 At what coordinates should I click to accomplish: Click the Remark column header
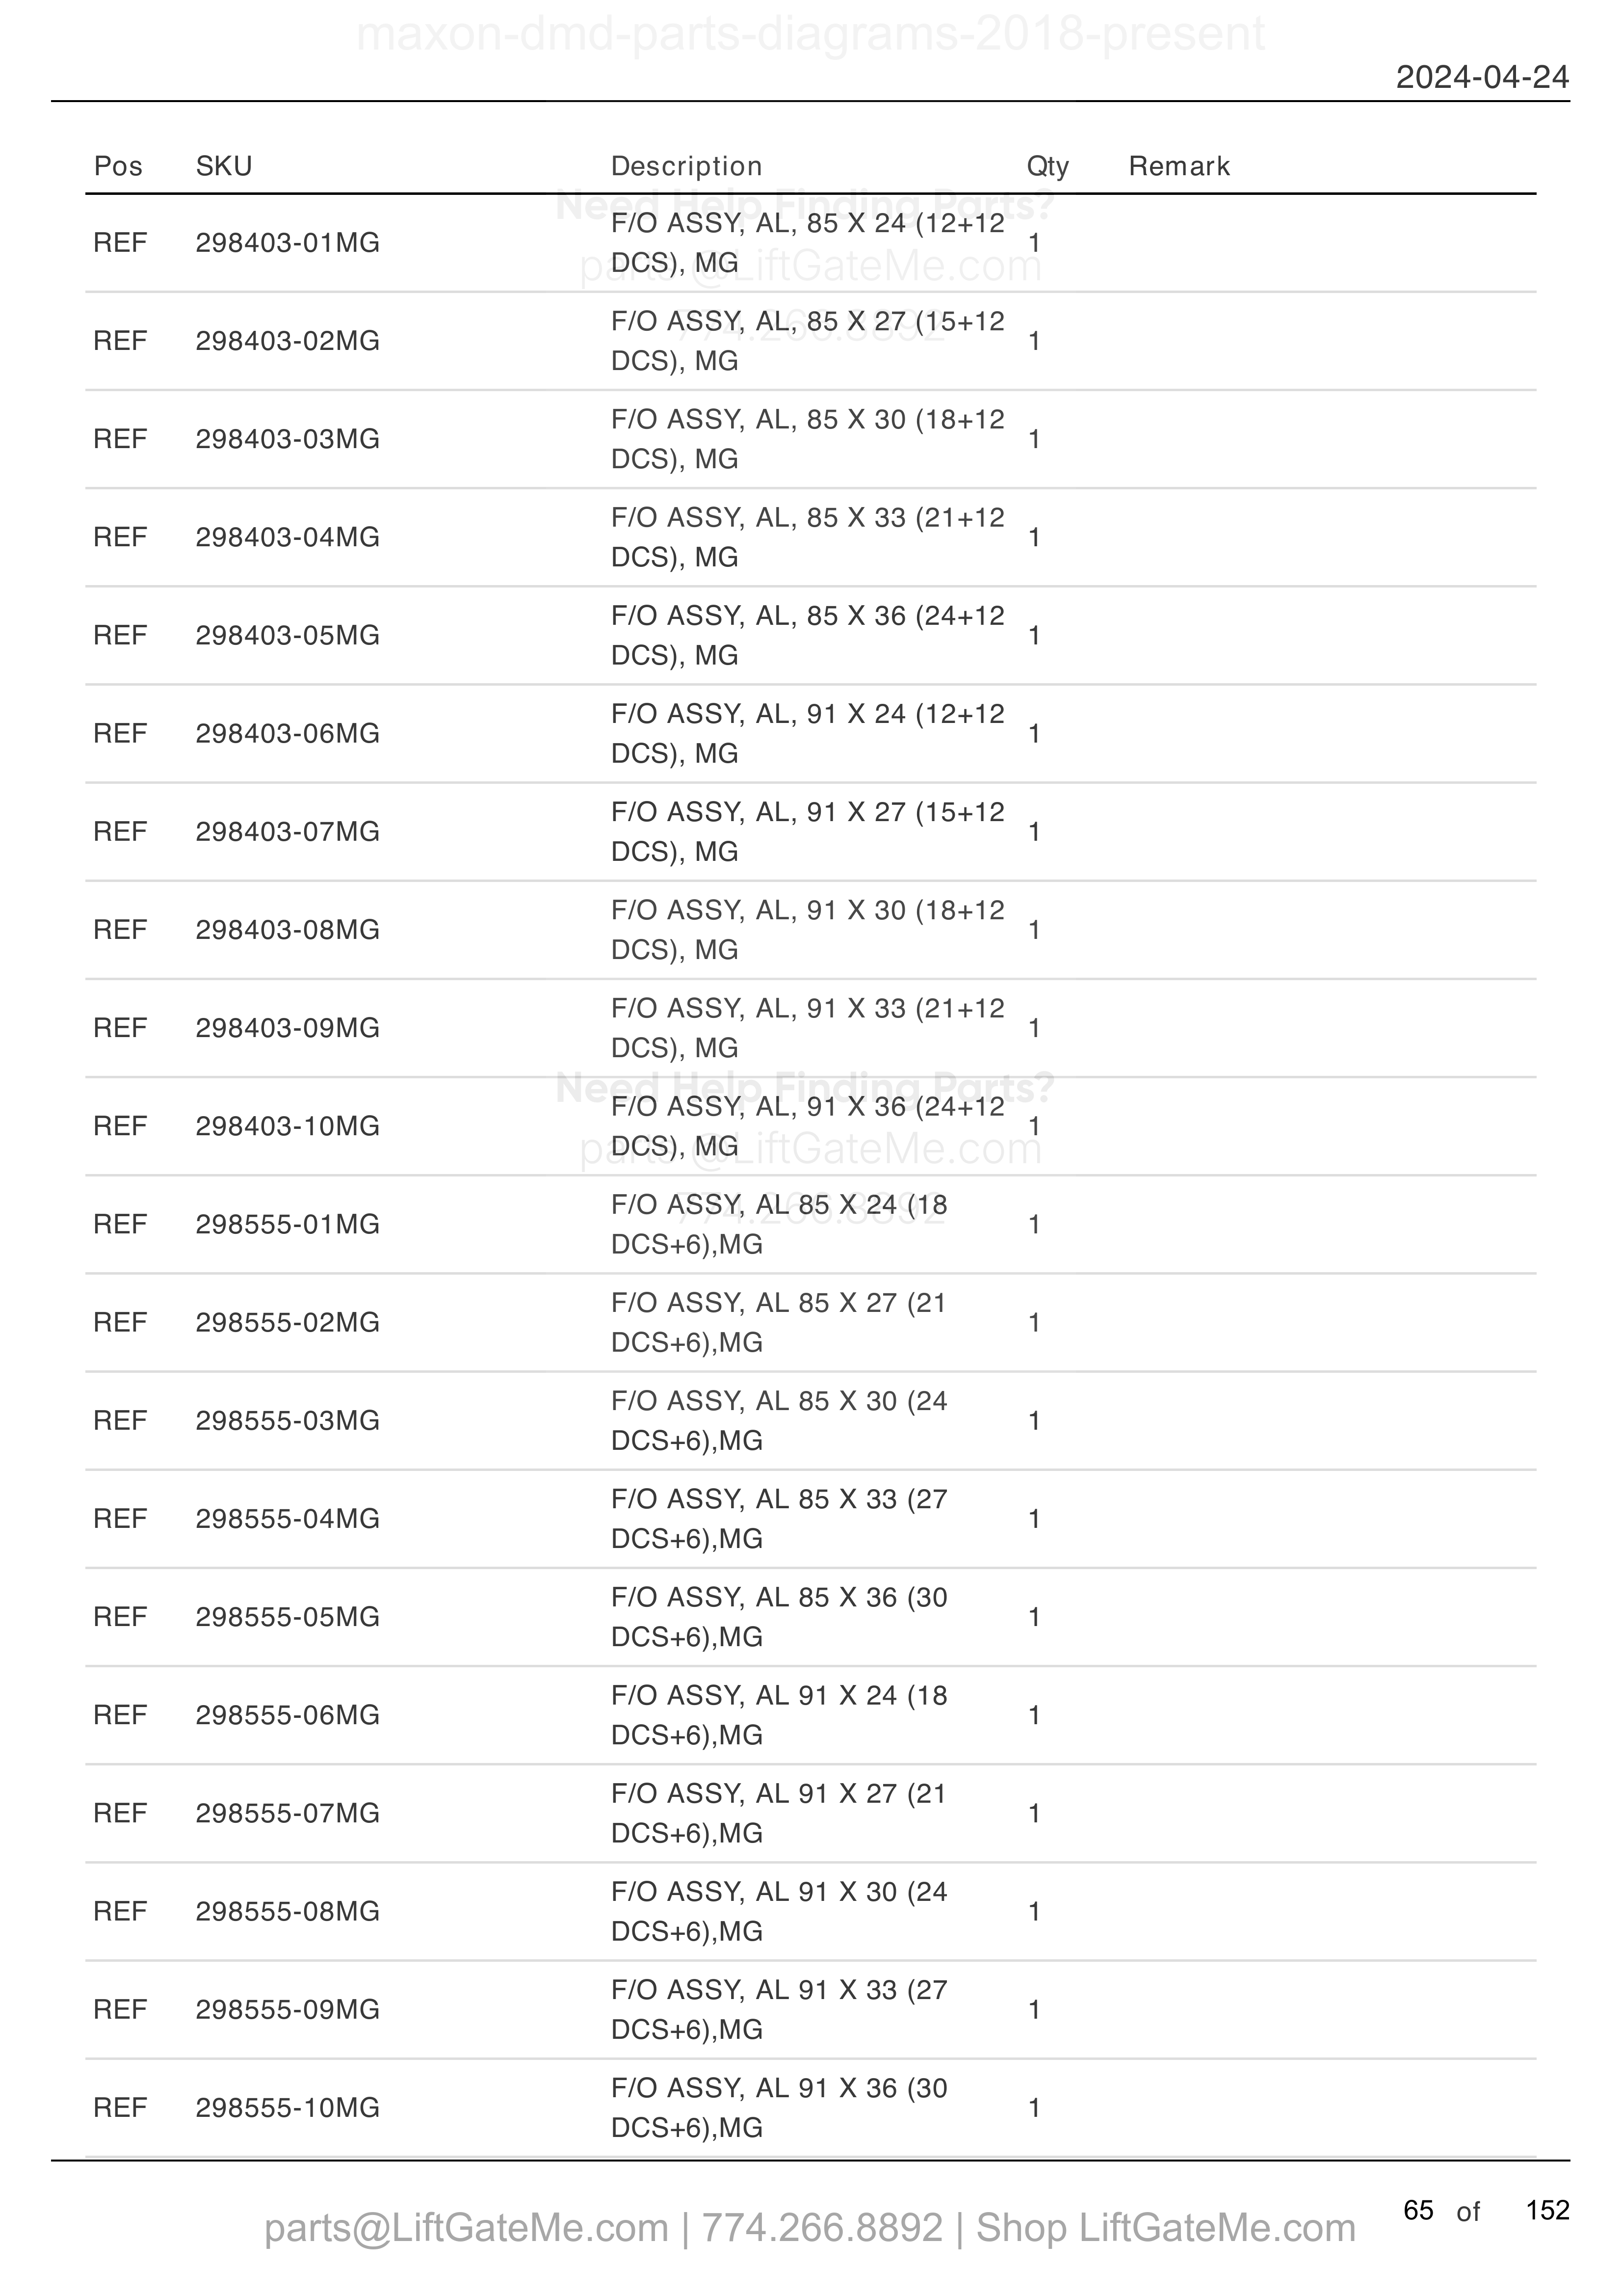click(1179, 166)
